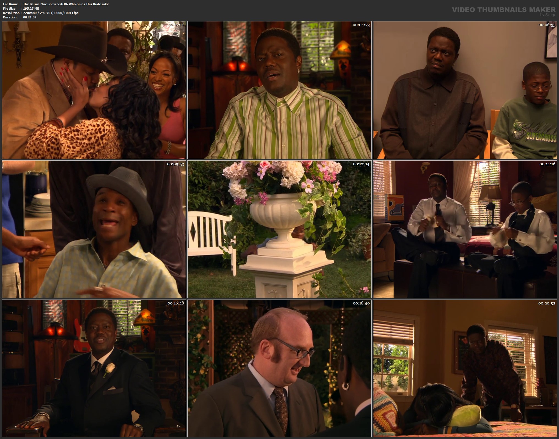The width and height of the screenshot is (559, 439).
Task: Click the 'by Scorp' credit text
Action: (547, 15)
